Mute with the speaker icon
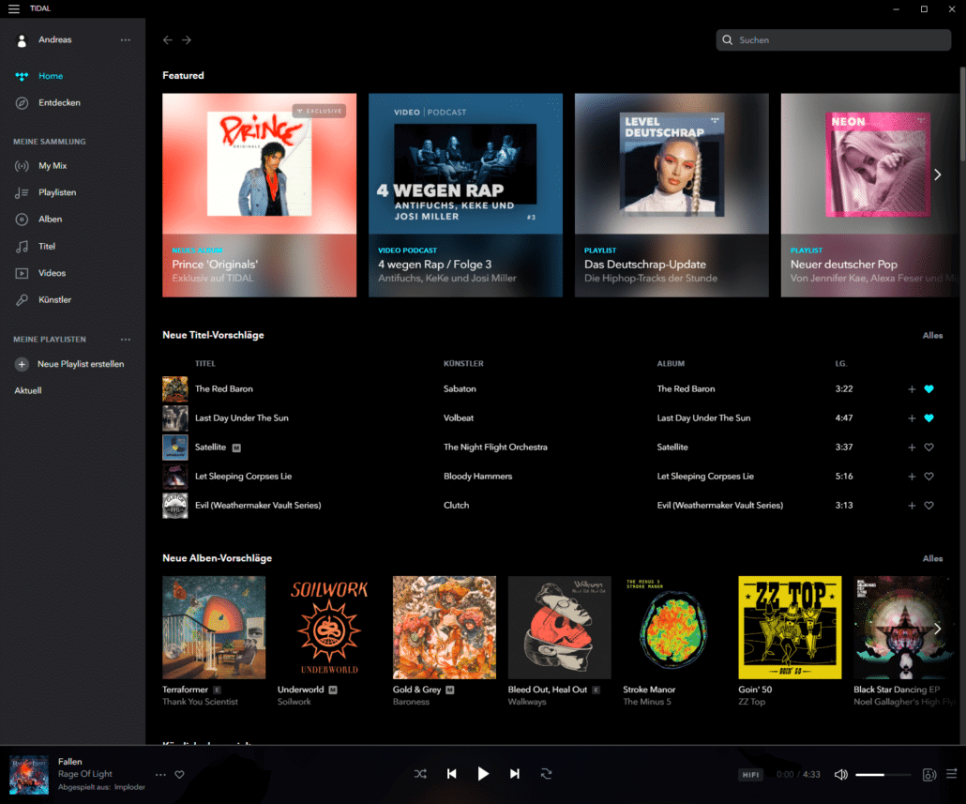The height and width of the screenshot is (804, 966). (x=841, y=775)
